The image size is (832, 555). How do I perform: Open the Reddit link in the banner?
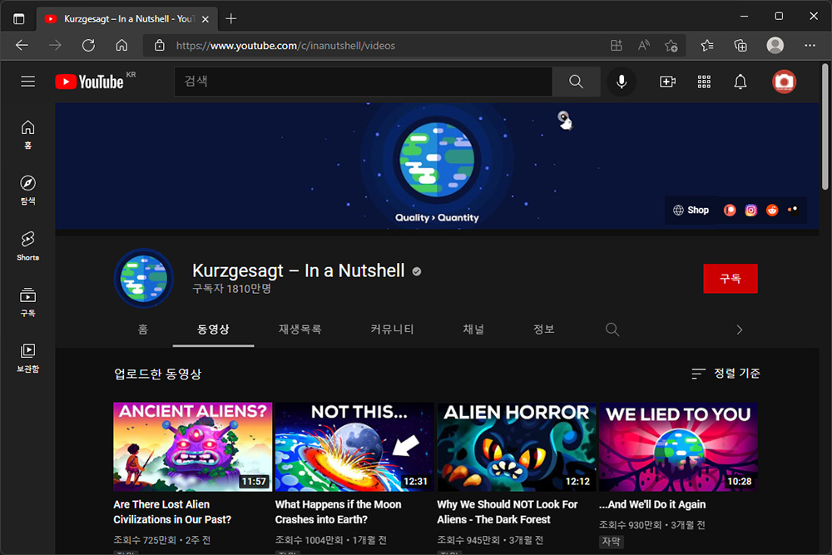click(x=772, y=211)
